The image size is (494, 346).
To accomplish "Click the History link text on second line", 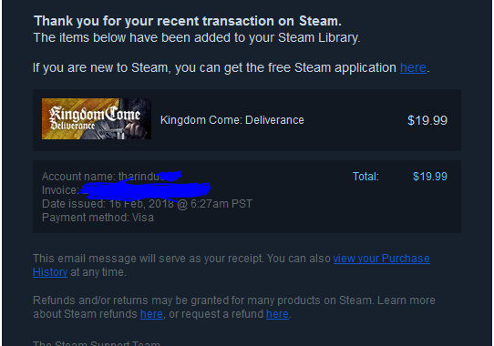I will [x=50, y=272].
